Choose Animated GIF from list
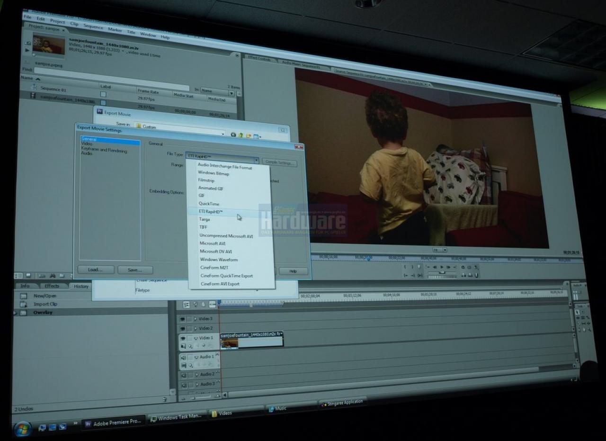The image size is (606, 441). coord(211,188)
